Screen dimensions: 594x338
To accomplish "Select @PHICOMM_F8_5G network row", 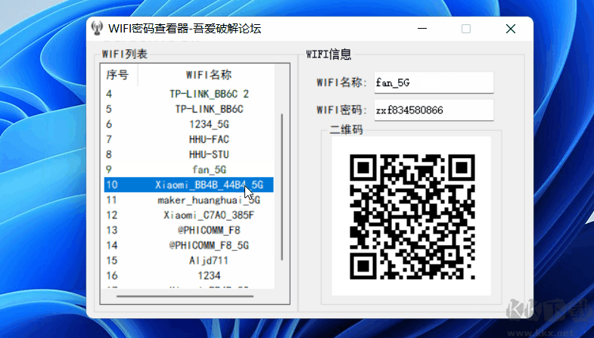I will pos(188,245).
